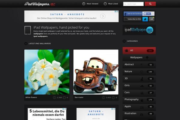Click the arrow button in the top banner ad
Viewport: 180px width, 120px height.
click(x=103, y=16)
